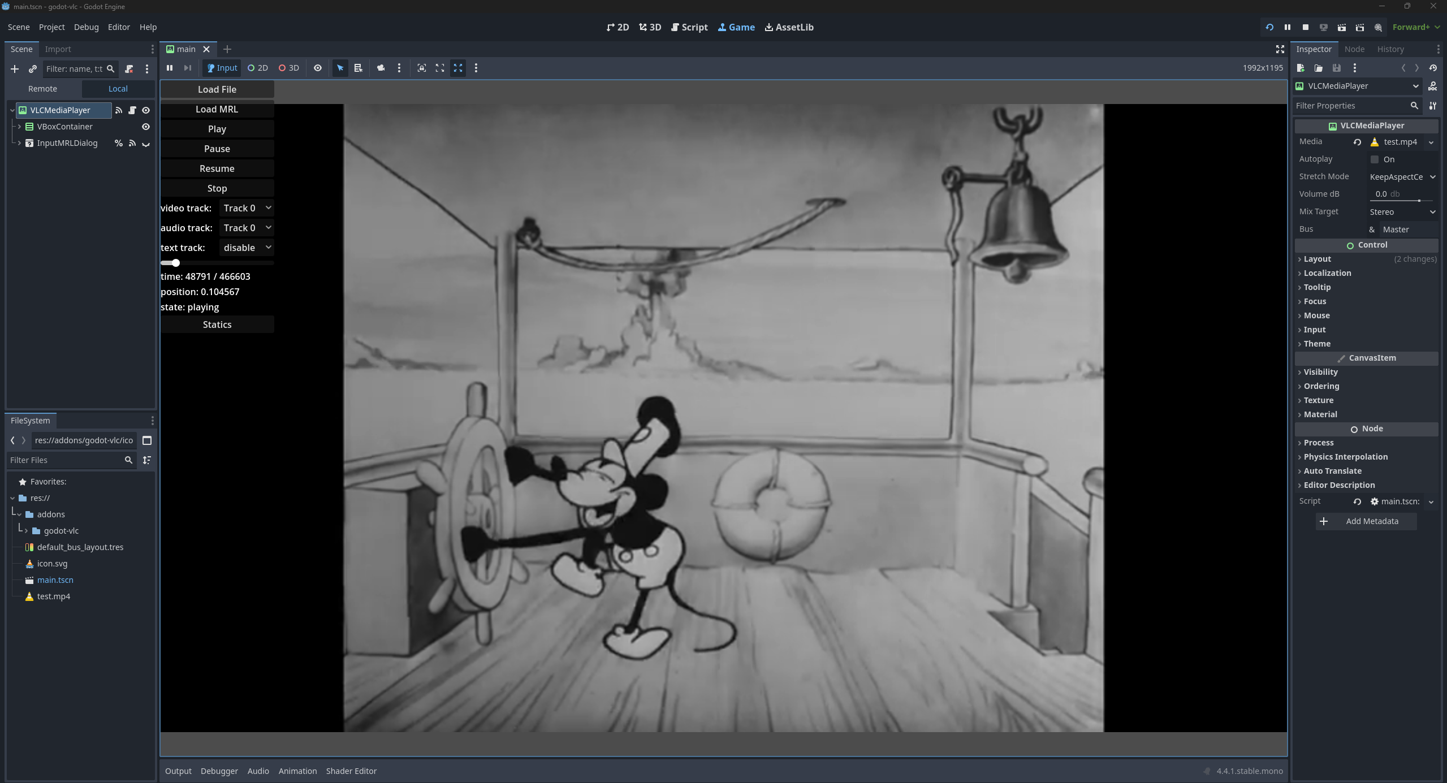The width and height of the screenshot is (1447, 783).
Task: Open the Stretch Mode dropdown
Action: [x=1402, y=177]
